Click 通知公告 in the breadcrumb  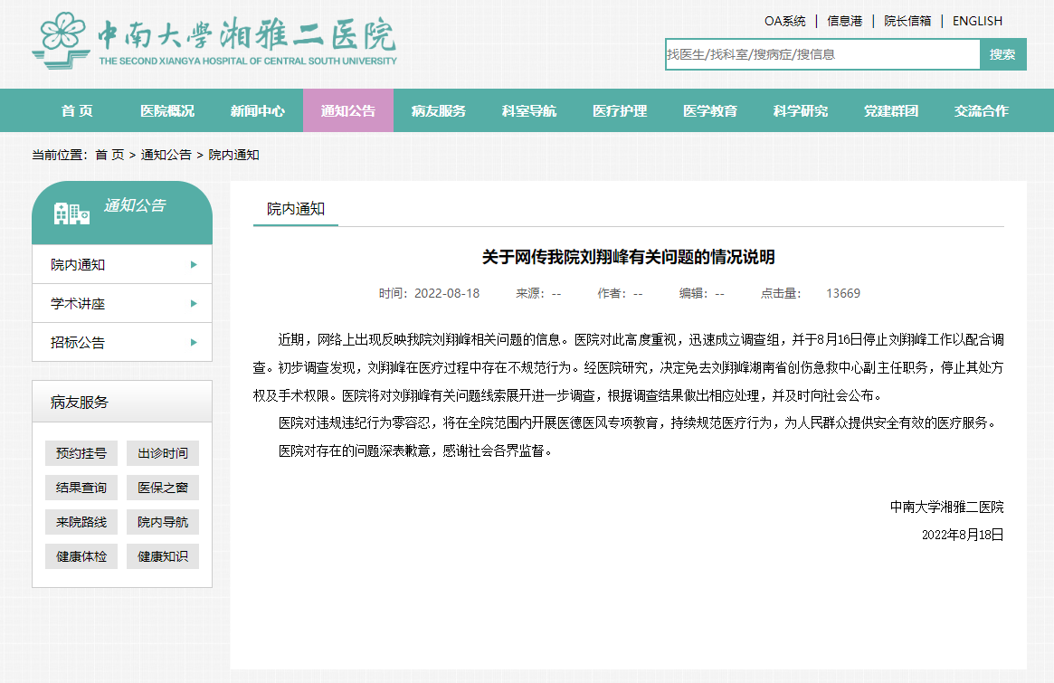(166, 155)
